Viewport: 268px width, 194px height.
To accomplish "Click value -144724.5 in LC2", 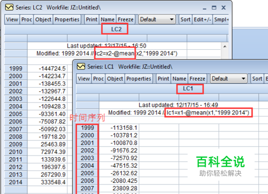I will (53, 68).
